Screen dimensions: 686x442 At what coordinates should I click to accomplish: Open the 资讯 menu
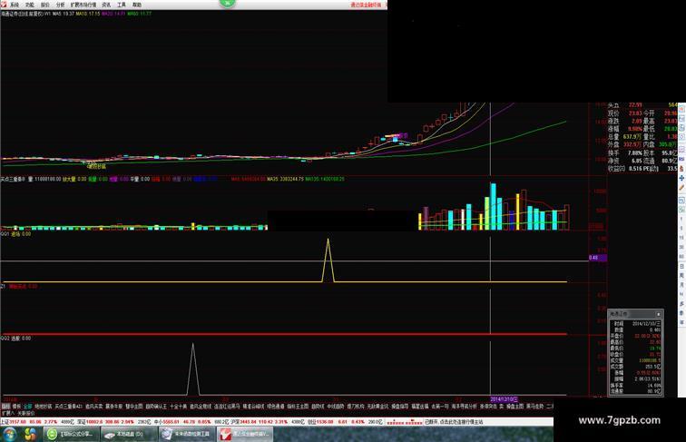pos(106,5)
